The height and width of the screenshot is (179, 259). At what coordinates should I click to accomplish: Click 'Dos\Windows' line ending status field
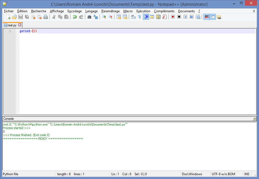(192, 174)
